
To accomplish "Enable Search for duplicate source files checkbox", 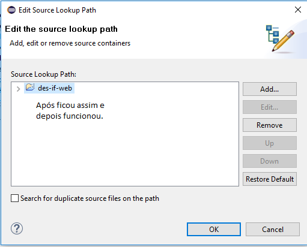I will pyautogui.click(x=14, y=198).
